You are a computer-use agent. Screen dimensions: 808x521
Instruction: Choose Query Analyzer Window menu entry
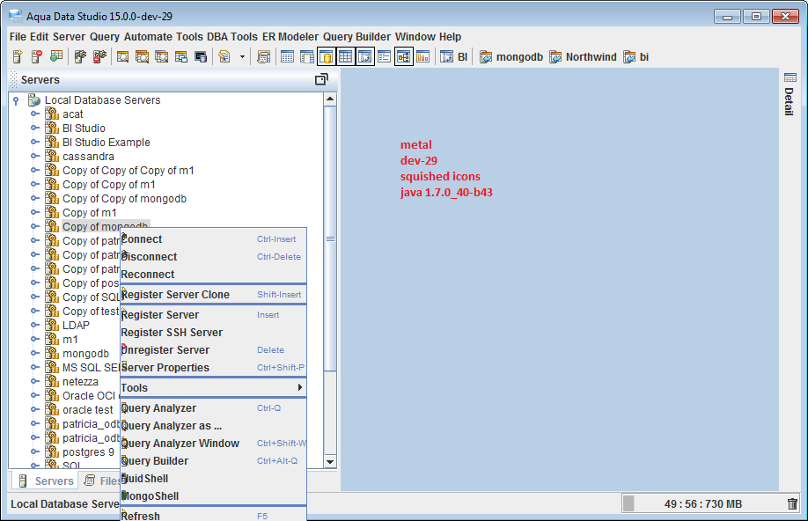[x=213, y=444]
